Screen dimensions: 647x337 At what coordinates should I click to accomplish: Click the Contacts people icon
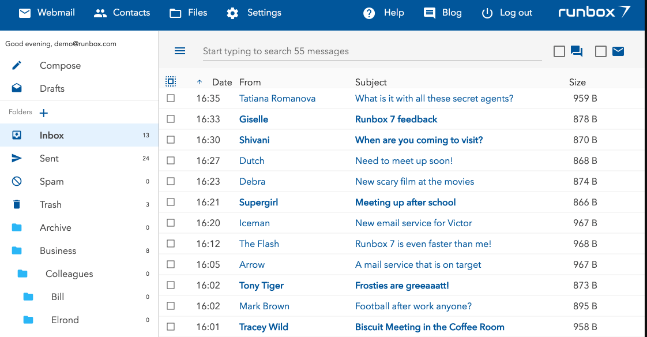click(x=100, y=13)
